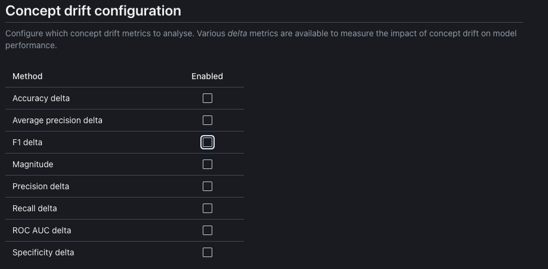Screen dimensions: 548x269
Task: Click the Method column header
Action: click(x=27, y=76)
